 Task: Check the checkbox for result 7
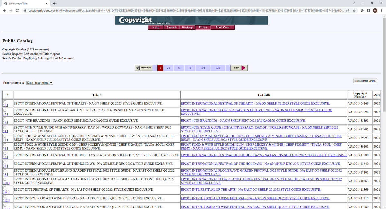click(5, 153)
